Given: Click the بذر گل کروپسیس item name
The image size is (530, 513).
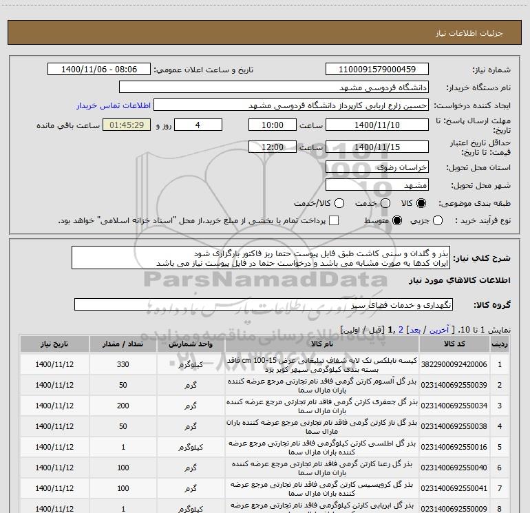Looking at the screenshot, I should point(322,489).
